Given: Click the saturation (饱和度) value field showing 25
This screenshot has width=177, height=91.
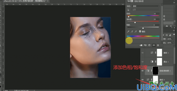Looking at the screenshot, I should (x=157, y=19).
